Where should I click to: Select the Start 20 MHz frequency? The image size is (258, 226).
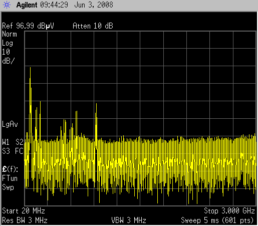coord(24,211)
